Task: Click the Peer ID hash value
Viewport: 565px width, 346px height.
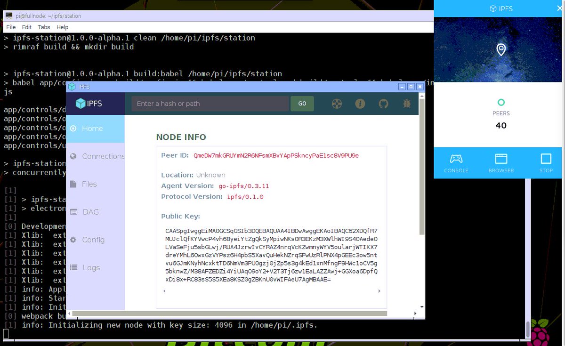Action: coord(276,155)
